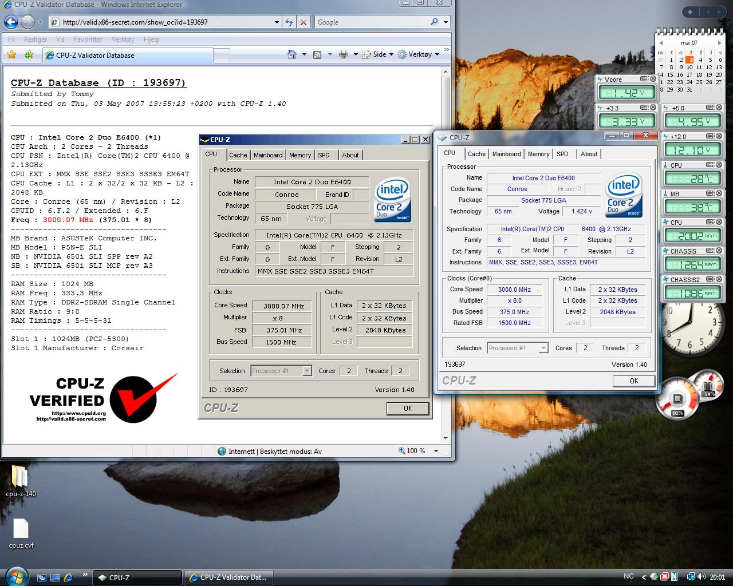The height and width of the screenshot is (586, 733).
Task: Click the system clock showing 20:01
Action: coord(718,577)
